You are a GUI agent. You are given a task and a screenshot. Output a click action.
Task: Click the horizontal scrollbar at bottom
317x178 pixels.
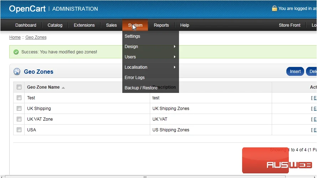coord(145,177)
